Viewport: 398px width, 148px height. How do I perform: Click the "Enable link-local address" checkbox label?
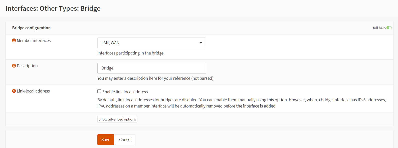coord(125,92)
